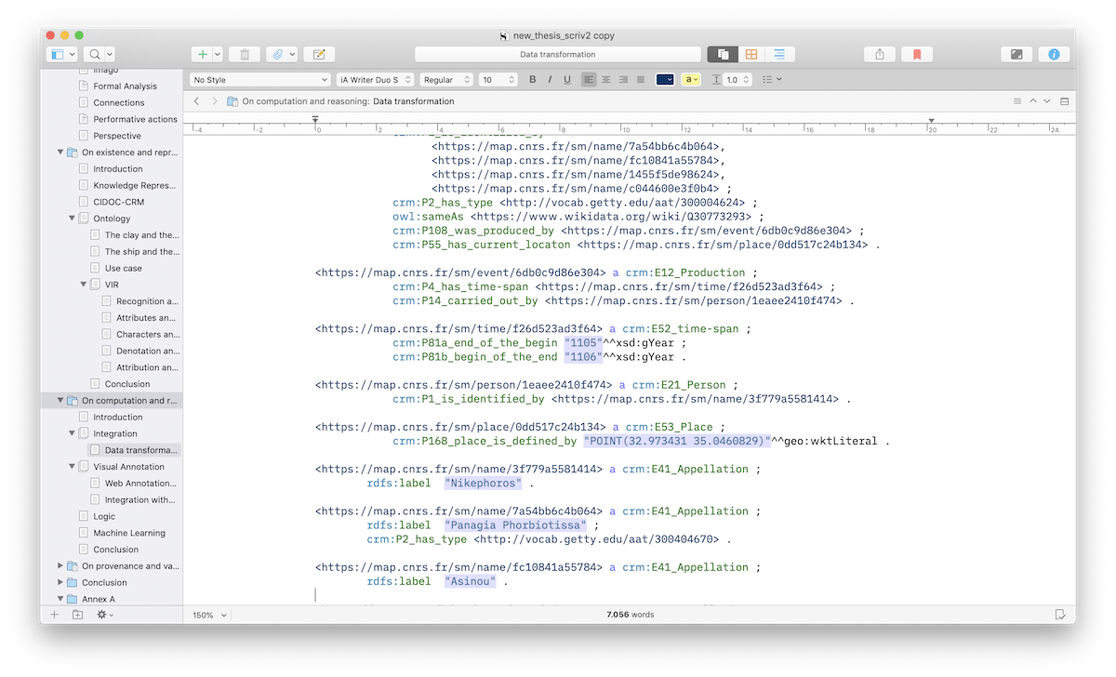The width and height of the screenshot is (1116, 677).
Task: Open the search magnifier tool
Action: click(94, 55)
